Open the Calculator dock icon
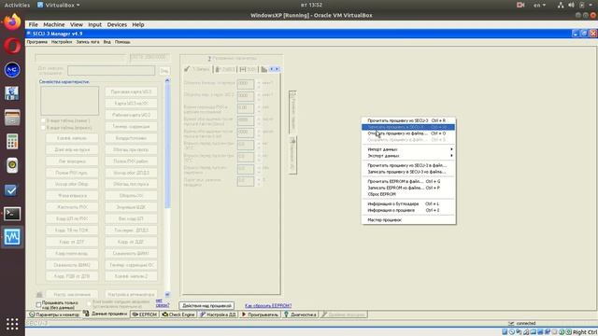 pos(12,141)
